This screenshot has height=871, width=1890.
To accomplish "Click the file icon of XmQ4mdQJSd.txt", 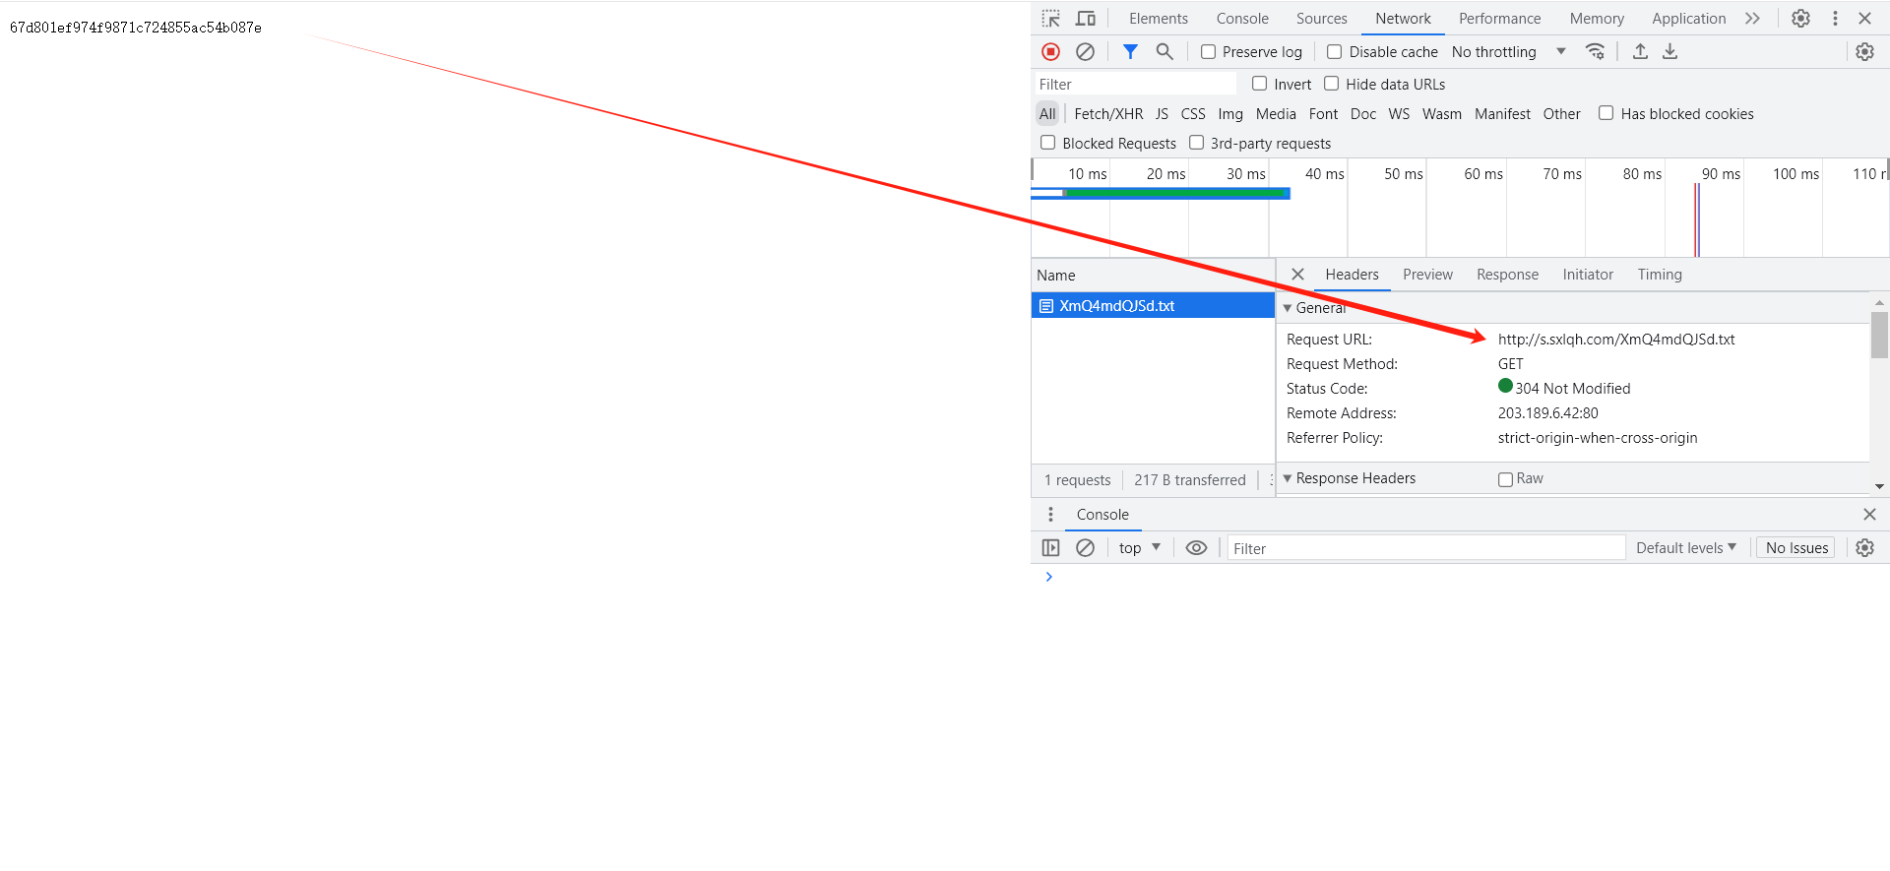I will click(1046, 306).
